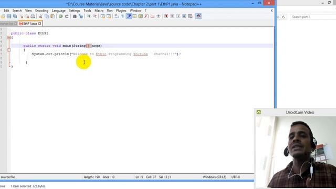This screenshot has height=189, width=336.
Task: Save the current recorded macro icon
Action: tap(190, 16)
